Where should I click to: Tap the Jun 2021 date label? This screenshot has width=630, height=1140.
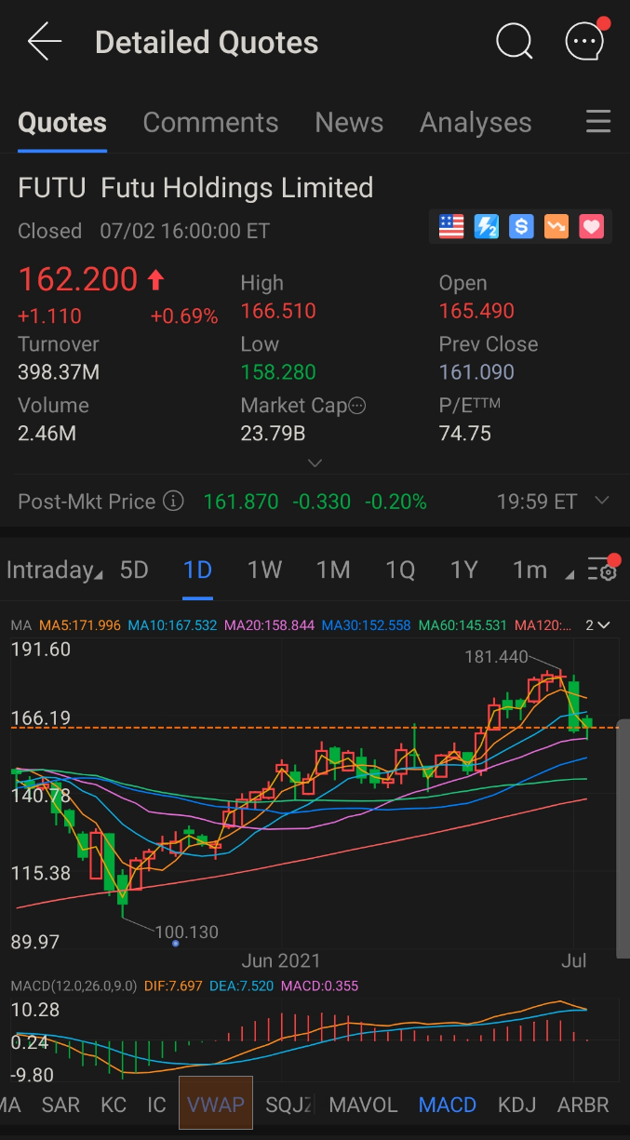click(x=280, y=960)
